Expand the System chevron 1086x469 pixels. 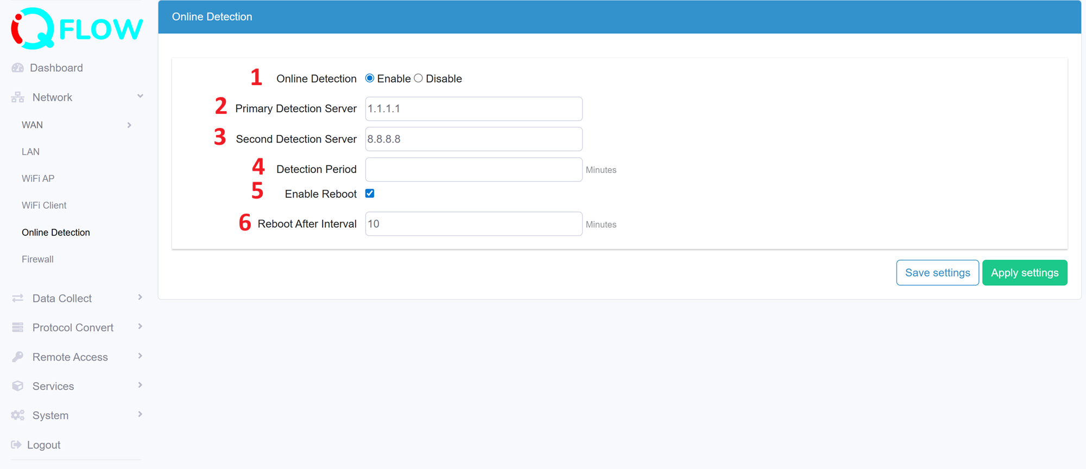click(140, 414)
